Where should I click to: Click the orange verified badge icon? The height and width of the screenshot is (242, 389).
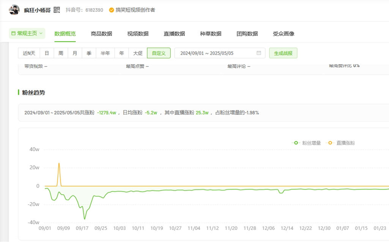[111, 10]
